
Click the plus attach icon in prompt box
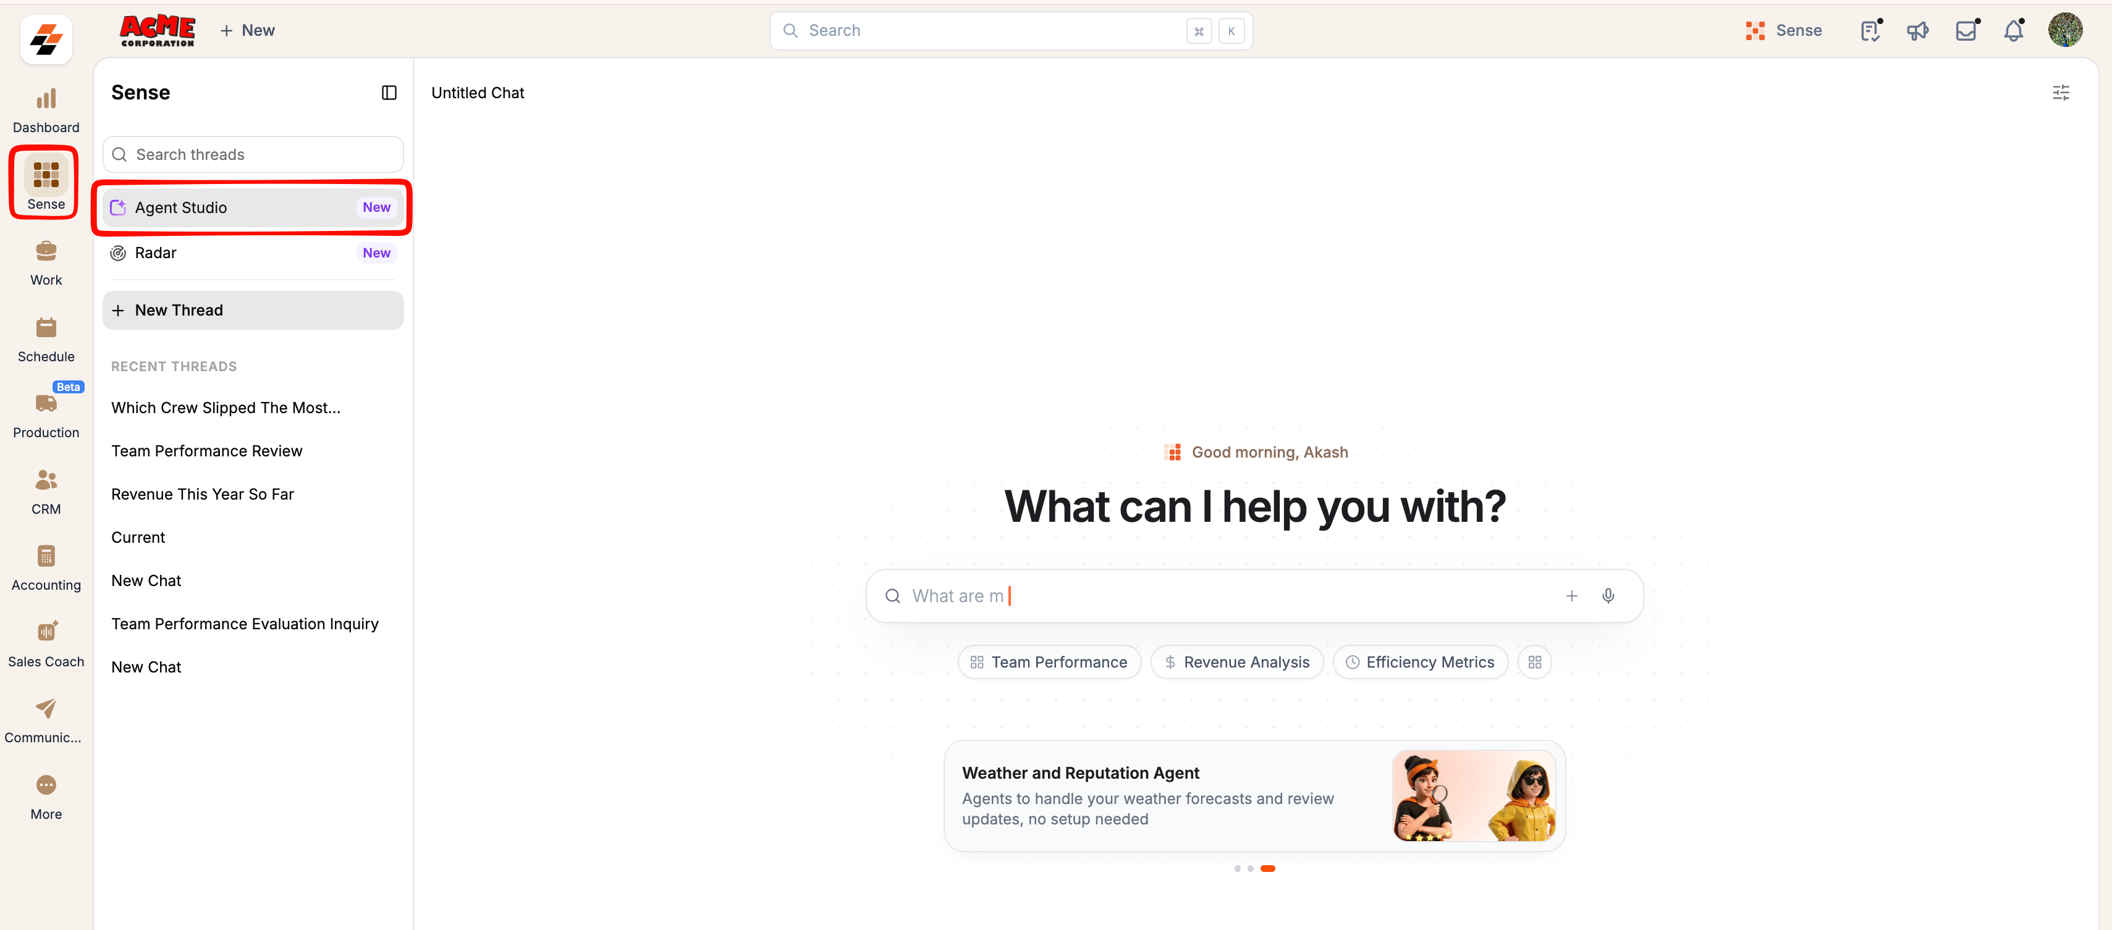[1571, 596]
